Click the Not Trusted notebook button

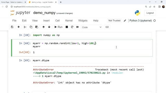(114, 21)
